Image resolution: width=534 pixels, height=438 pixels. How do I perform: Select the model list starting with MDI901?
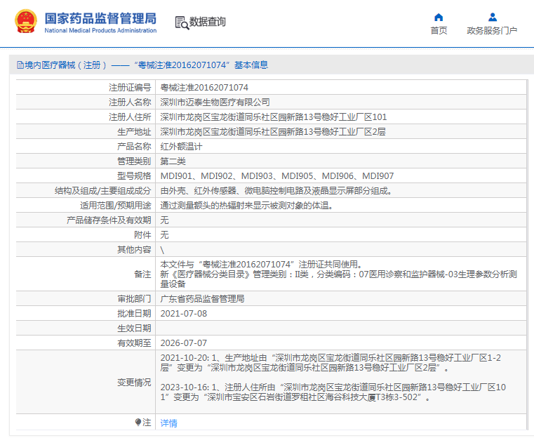point(277,175)
